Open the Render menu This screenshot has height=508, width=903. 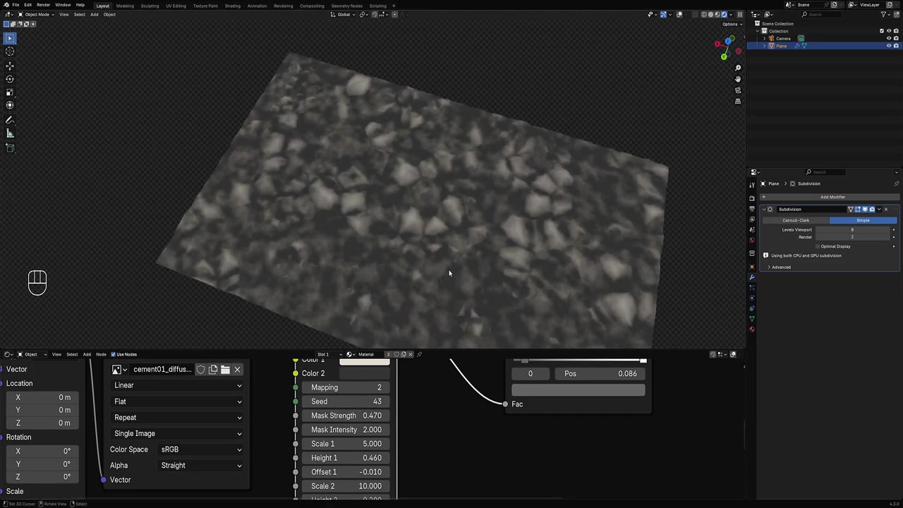click(x=43, y=5)
